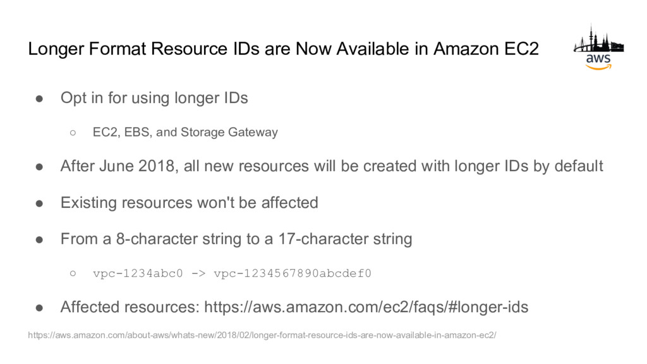Click the bullet before 'Existing resources'

[40, 203]
